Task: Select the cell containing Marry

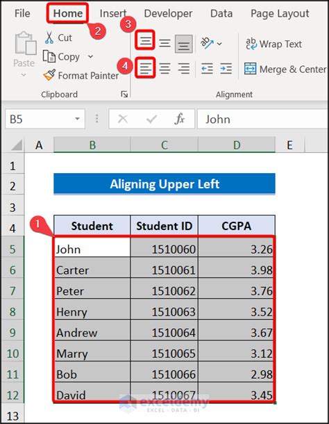Action: 92,351
